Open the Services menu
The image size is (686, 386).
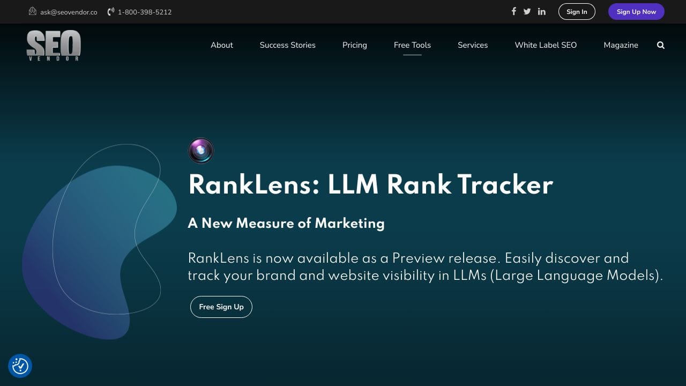(x=473, y=45)
